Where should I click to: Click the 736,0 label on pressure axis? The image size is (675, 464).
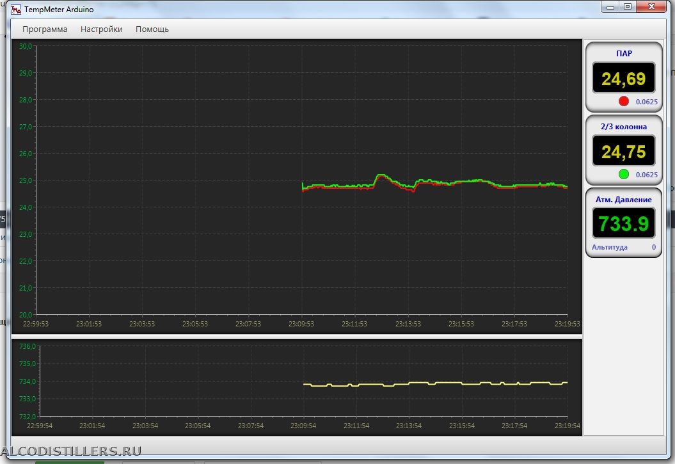pos(28,346)
